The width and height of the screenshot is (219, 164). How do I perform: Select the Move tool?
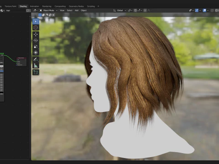pos(36,34)
